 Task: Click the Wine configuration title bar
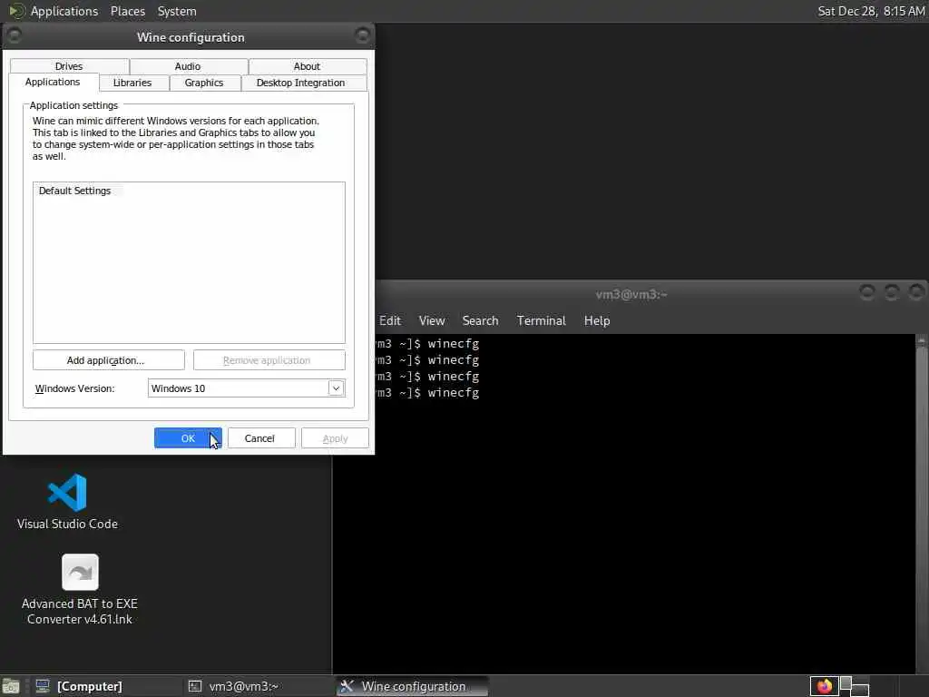tap(190, 36)
